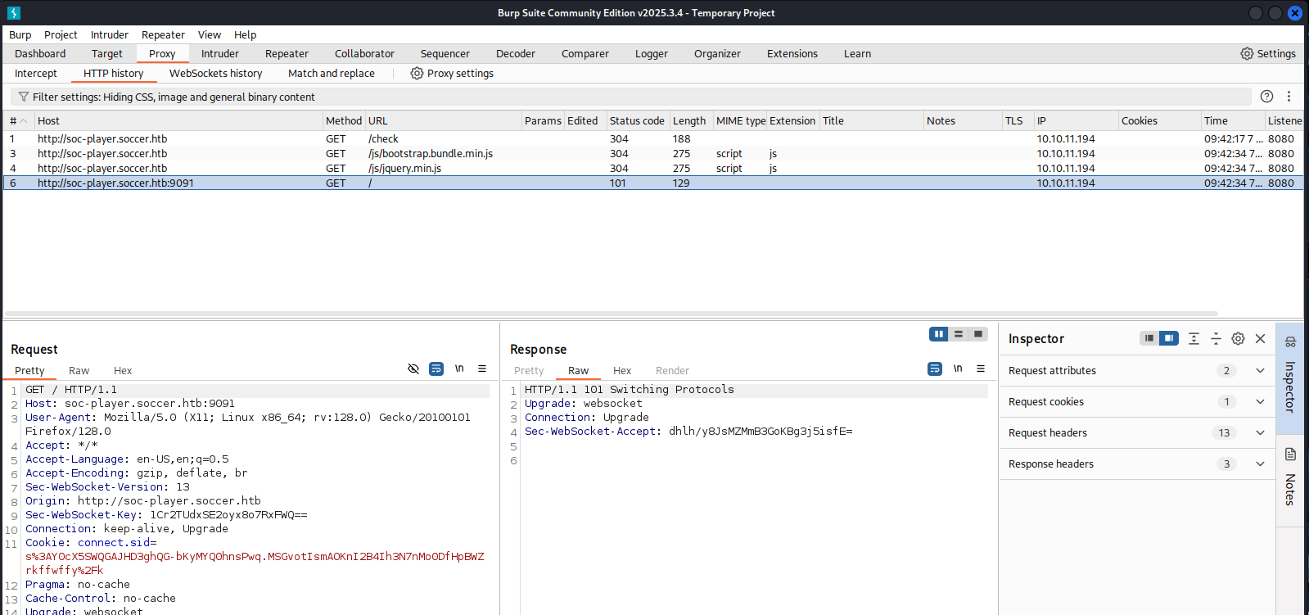Sort history by MIME type column
The width and height of the screenshot is (1309, 615).
[x=740, y=120]
